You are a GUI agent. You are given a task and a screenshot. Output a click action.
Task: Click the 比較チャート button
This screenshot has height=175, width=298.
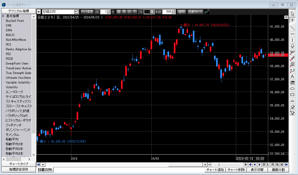[195, 12]
